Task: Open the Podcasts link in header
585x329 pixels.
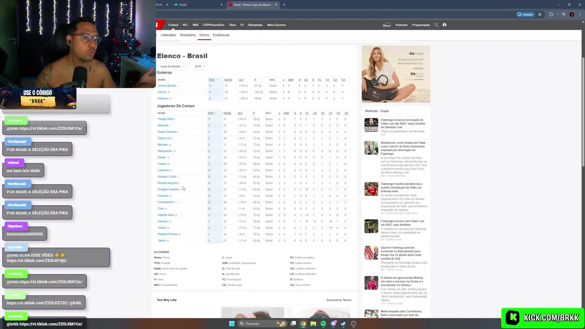Action: 401,25
